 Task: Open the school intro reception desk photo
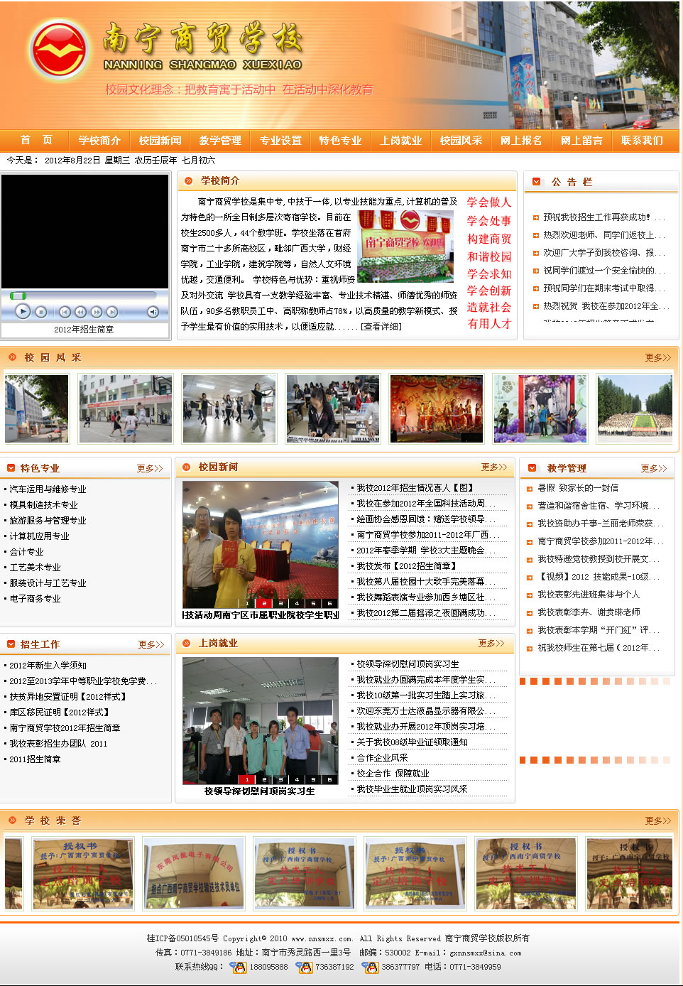pos(405,246)
